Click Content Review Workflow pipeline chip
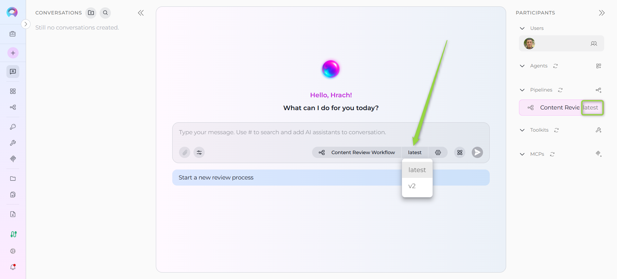This screenshot has width=617, height=279. click(x=357, y=153)
